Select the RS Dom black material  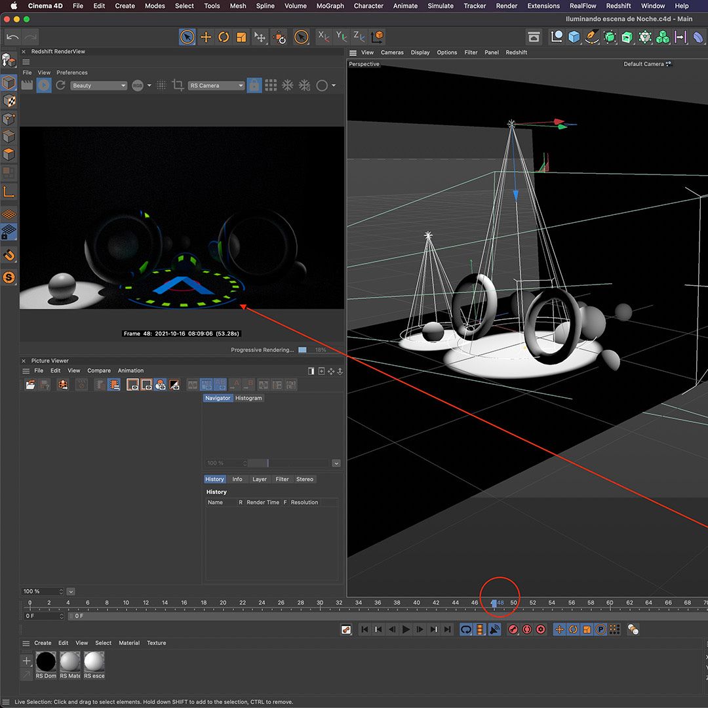(46, 661)
